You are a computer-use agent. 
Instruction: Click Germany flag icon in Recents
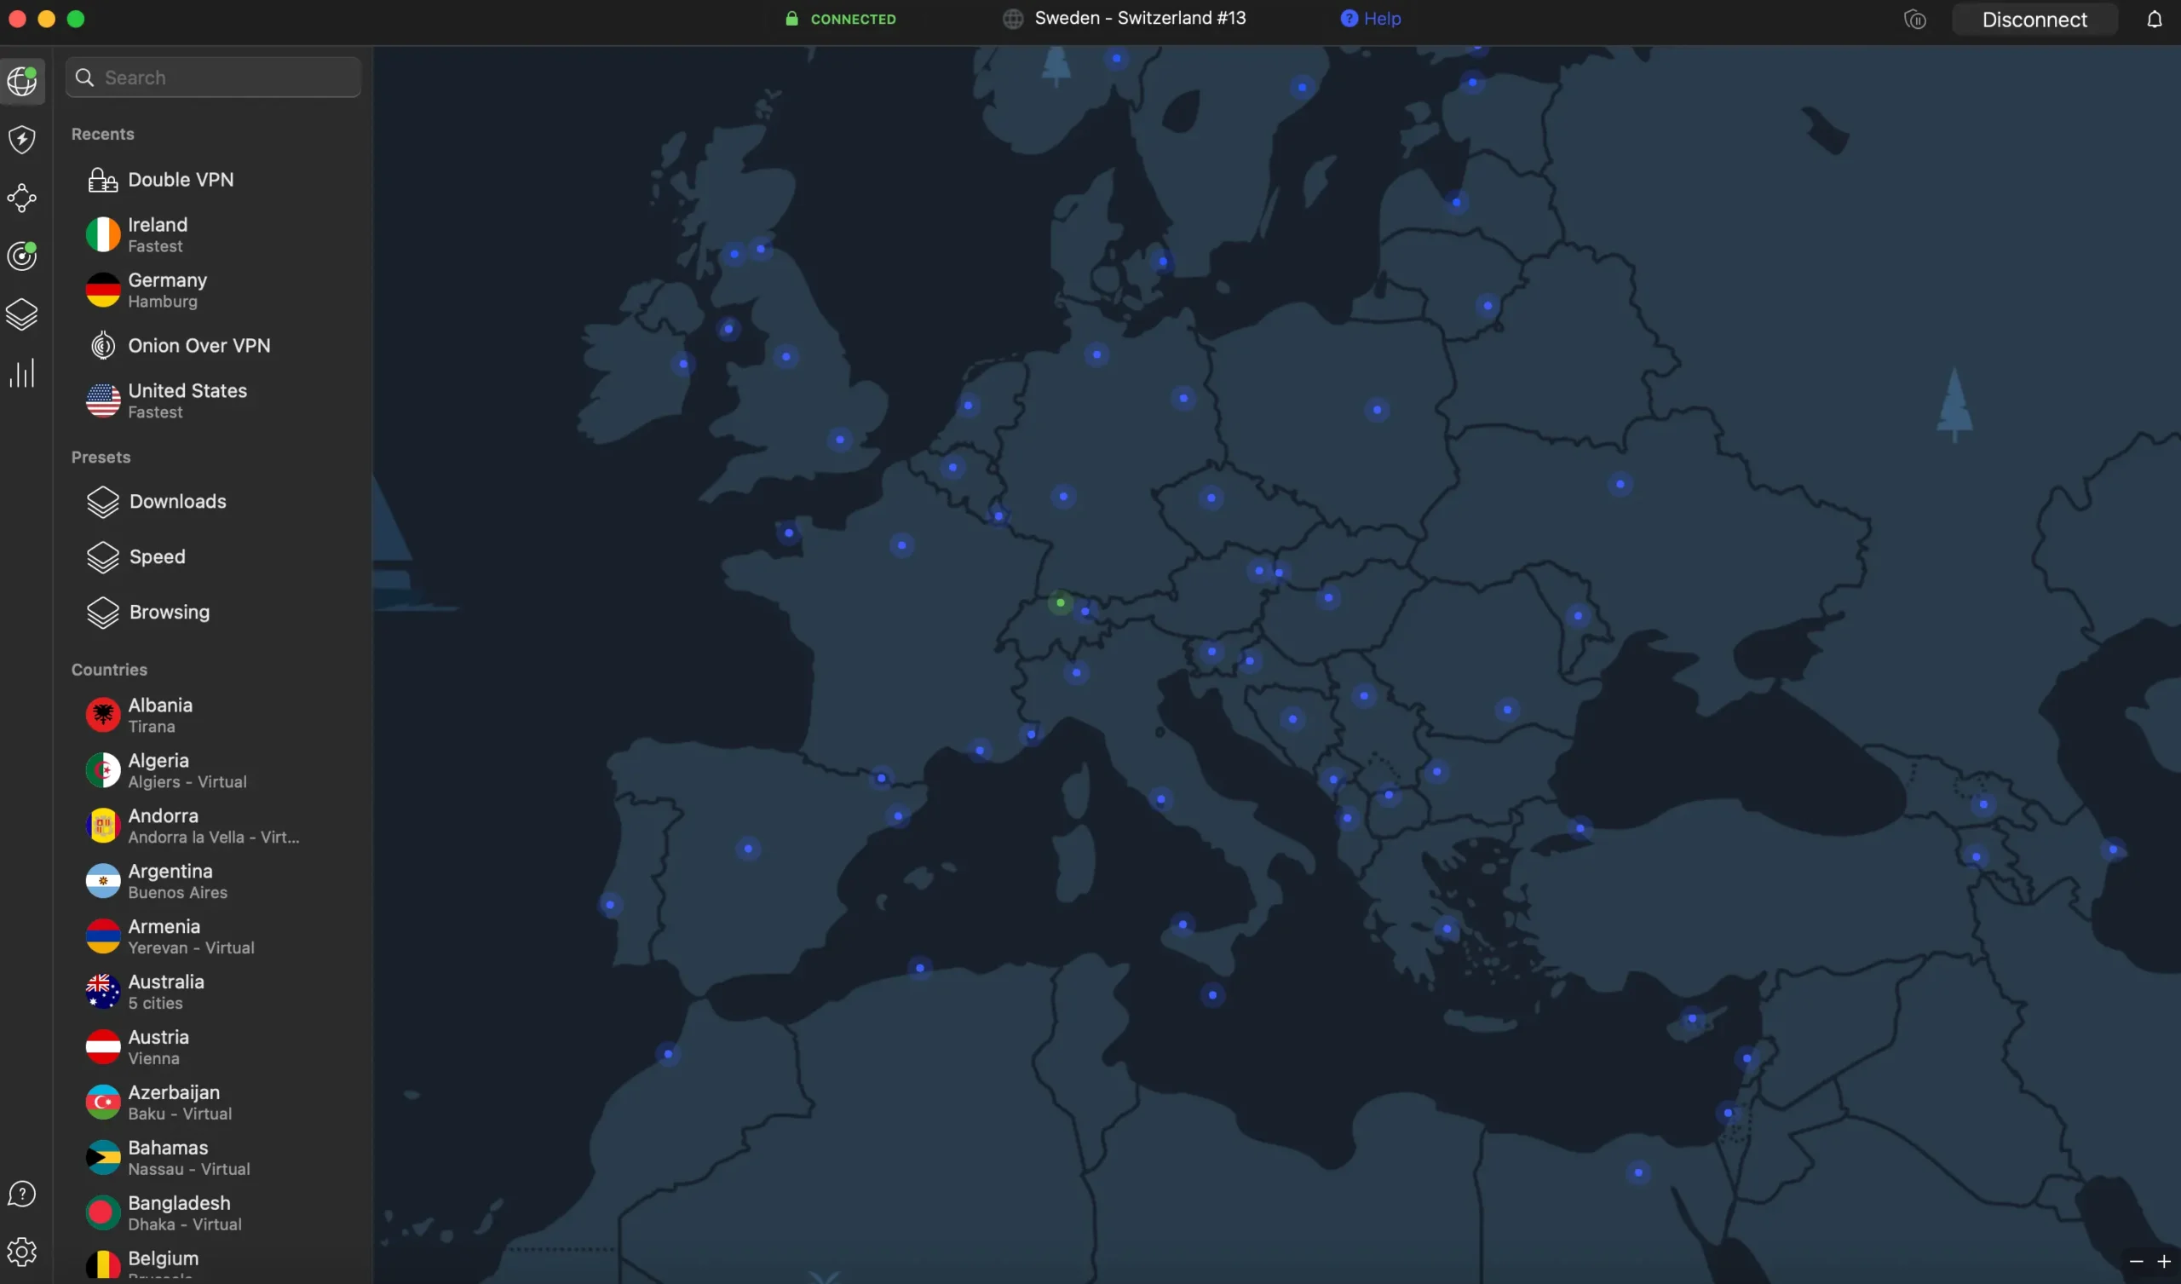tap(103, 290)
